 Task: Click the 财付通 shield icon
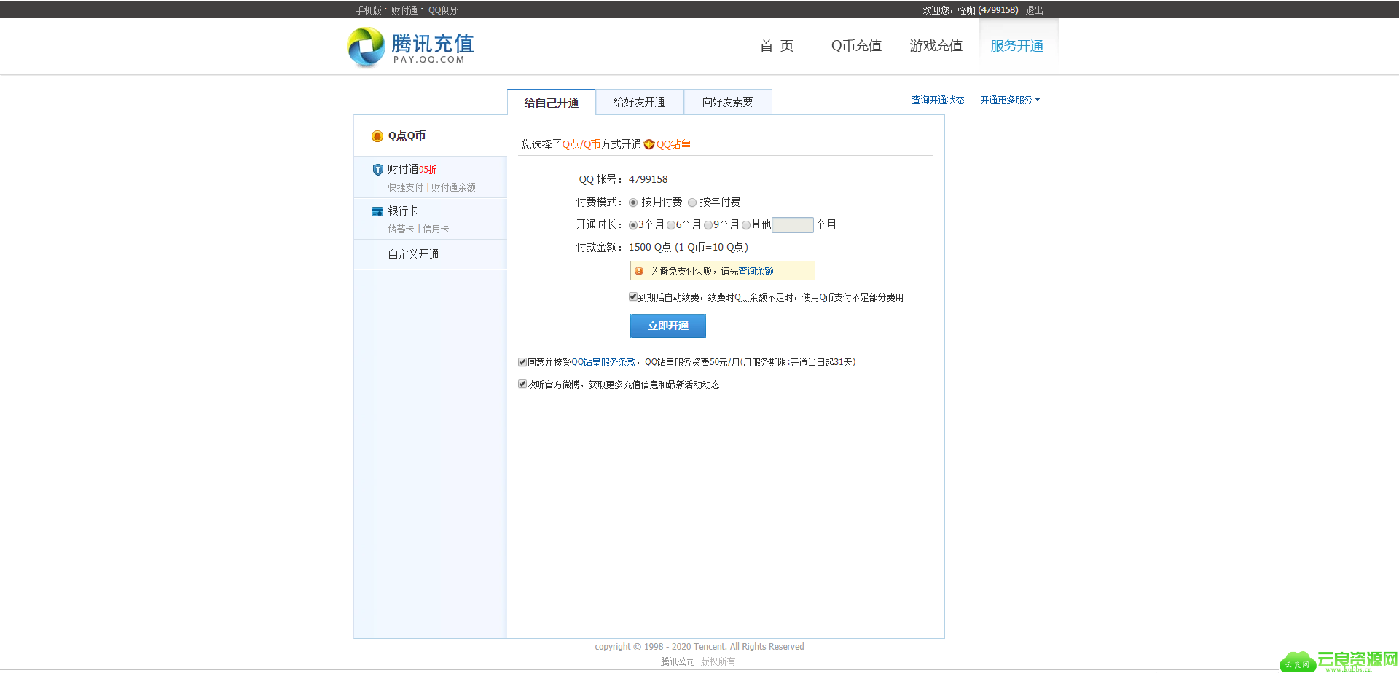pos(377,170)
